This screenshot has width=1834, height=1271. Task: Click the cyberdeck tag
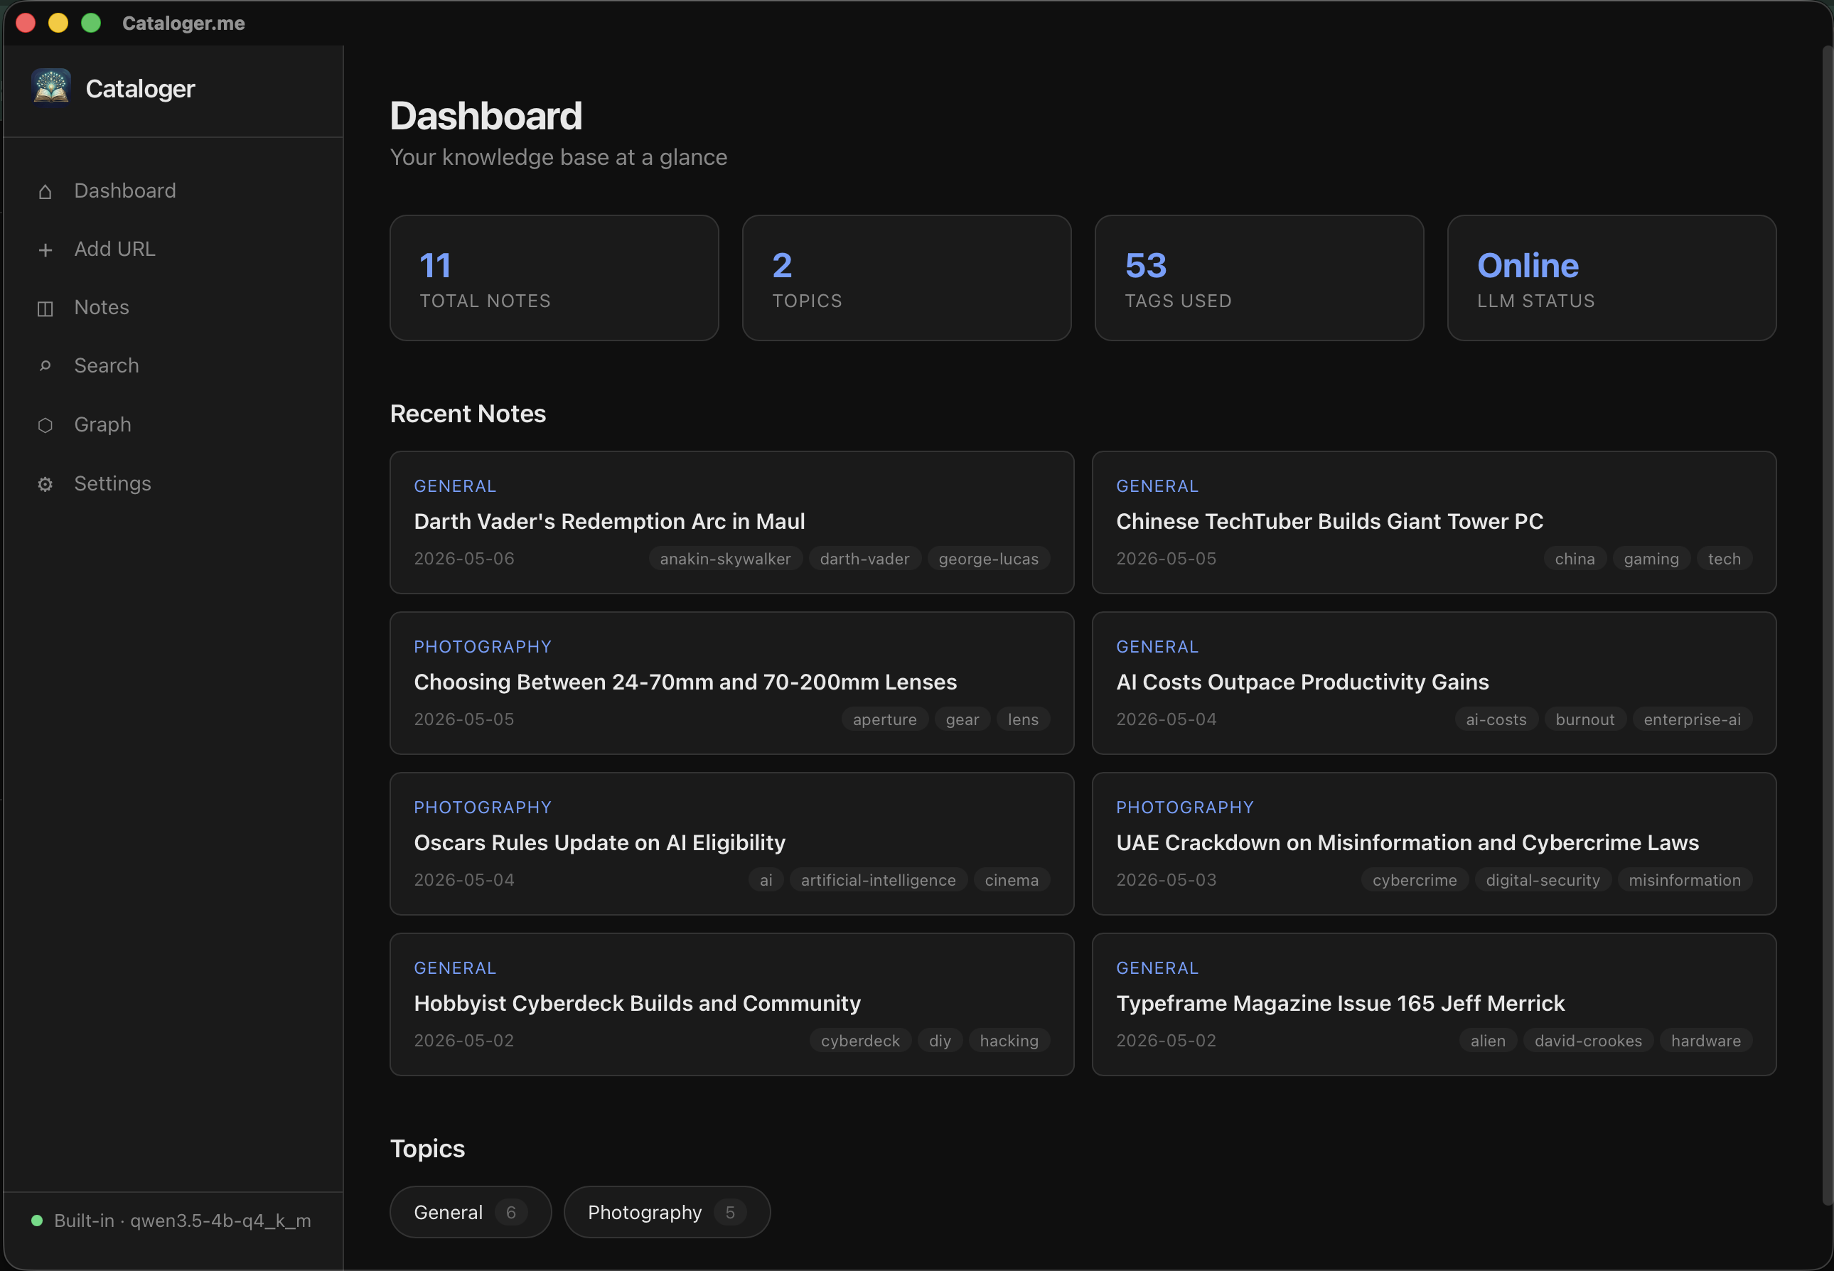coord(860,1041)
